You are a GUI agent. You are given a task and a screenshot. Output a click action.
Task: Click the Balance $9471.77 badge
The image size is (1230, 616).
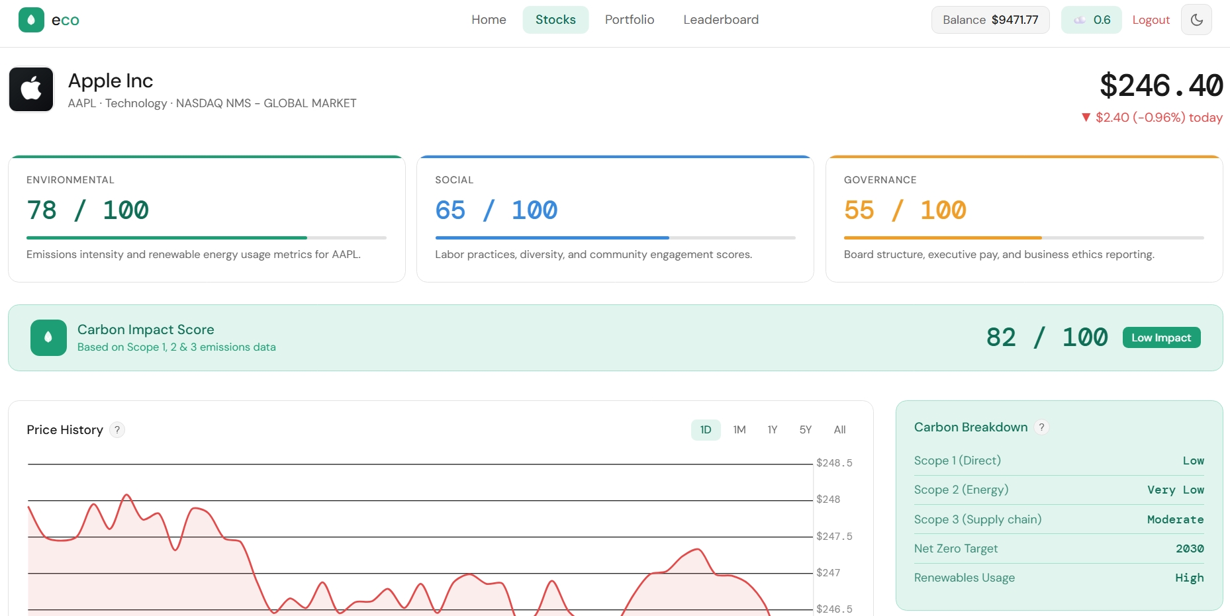990,20
